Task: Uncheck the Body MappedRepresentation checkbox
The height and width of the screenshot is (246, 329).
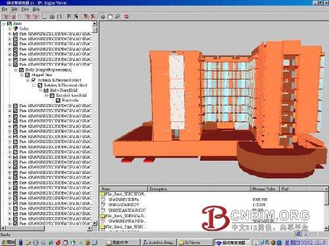Action: click(x=22, y=70)
